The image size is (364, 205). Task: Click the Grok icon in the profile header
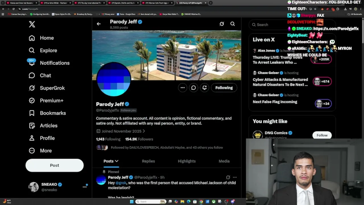tap(222, 24)
